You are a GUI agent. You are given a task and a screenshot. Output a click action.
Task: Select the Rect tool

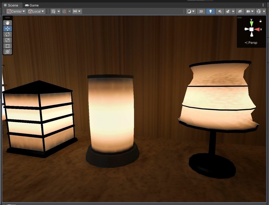tap(8, 46)
